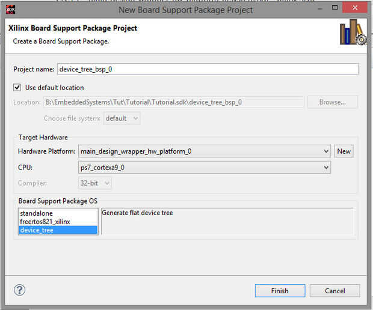373x310 pixels.
Task: Click the Browse... location button
Action: (x=332, y=102)
